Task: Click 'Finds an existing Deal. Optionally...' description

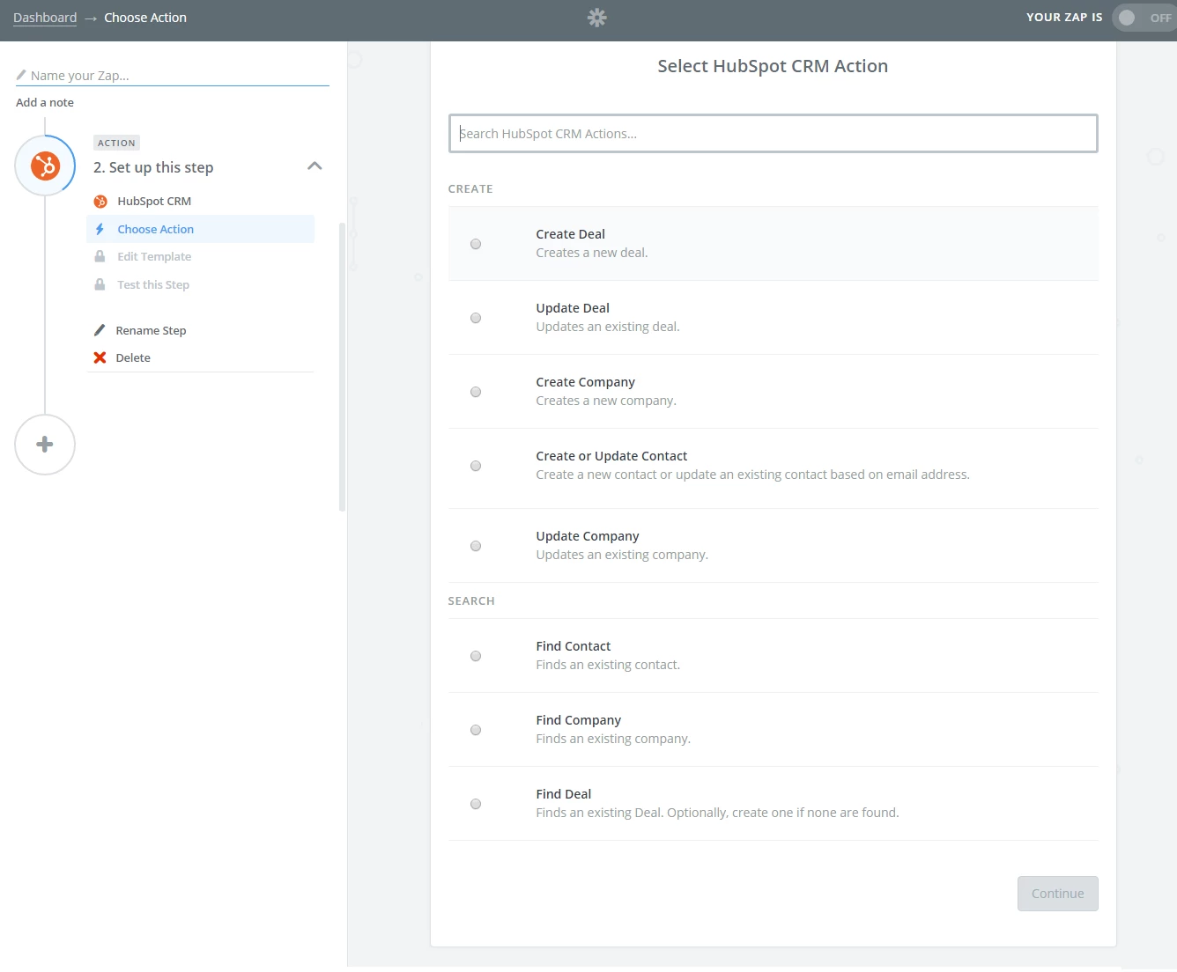Action: coord(718,813)
